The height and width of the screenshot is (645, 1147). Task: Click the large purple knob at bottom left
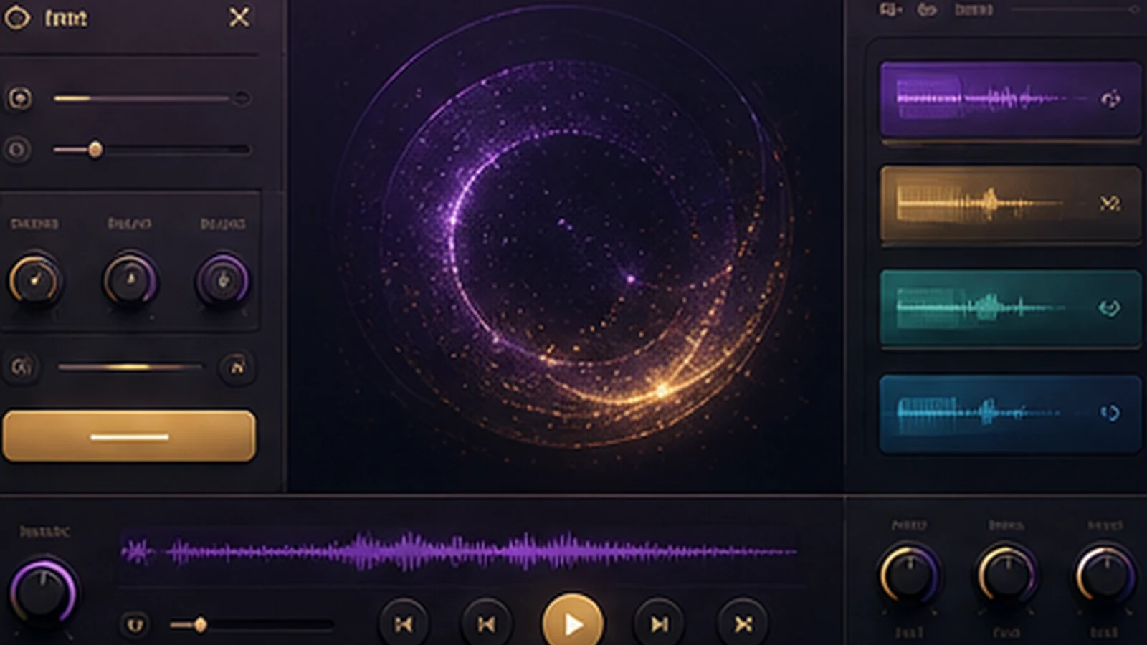[x=43, y=592]
